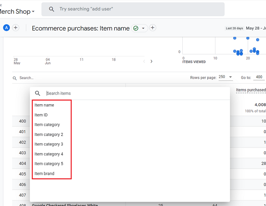Focus the table 'Search...' field
The image size is (266, 206).
(26, 78)
